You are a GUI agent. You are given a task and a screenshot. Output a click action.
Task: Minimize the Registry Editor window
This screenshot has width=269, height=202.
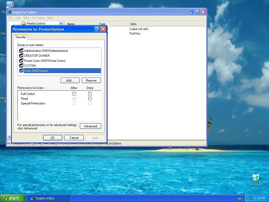coord(191,12)
